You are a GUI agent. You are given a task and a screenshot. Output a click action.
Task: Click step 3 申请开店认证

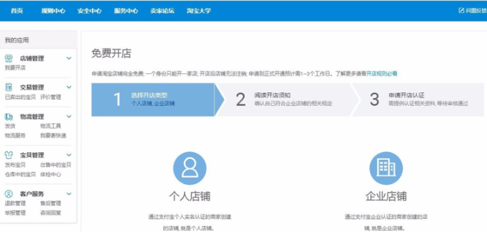click(418, 100)
